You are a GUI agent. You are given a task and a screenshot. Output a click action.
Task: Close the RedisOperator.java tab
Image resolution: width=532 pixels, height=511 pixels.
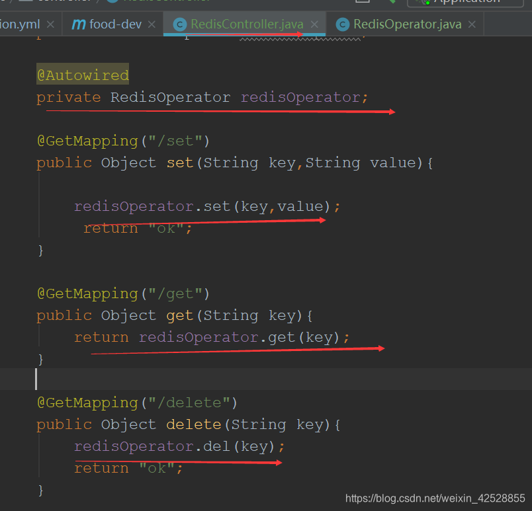pyautogui.click(x=470, y=24)
